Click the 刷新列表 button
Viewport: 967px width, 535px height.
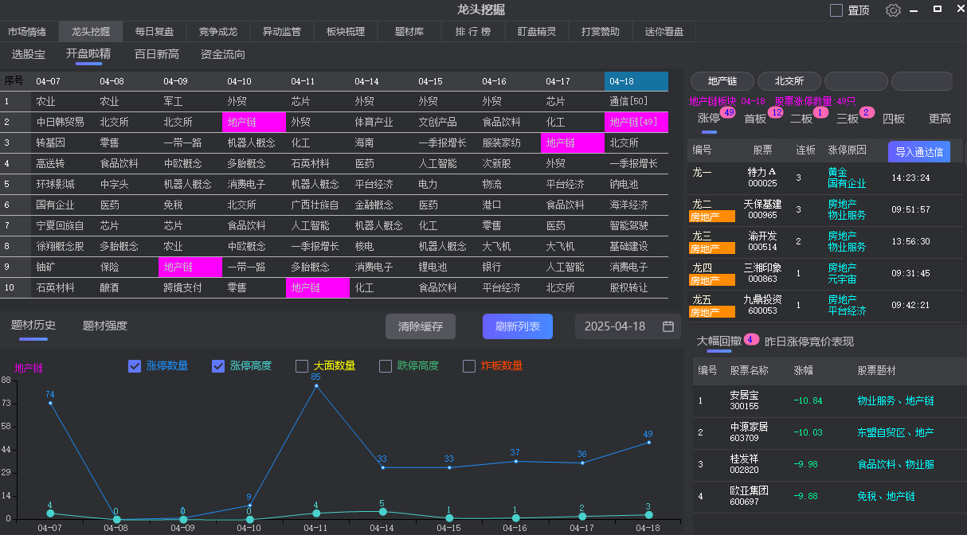[517, 326]
